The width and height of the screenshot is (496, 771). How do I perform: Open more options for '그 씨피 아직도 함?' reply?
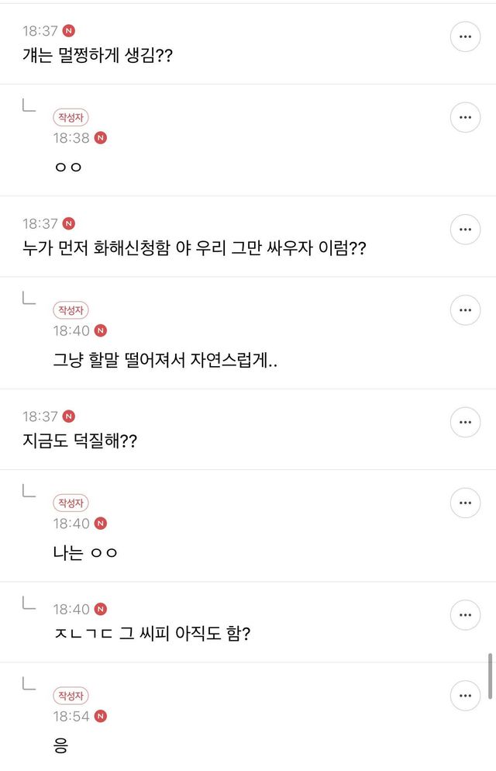[x=465, y=614]
